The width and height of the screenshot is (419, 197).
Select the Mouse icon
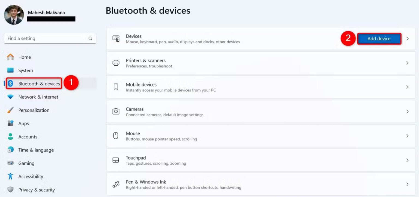(x=116, y=136)
